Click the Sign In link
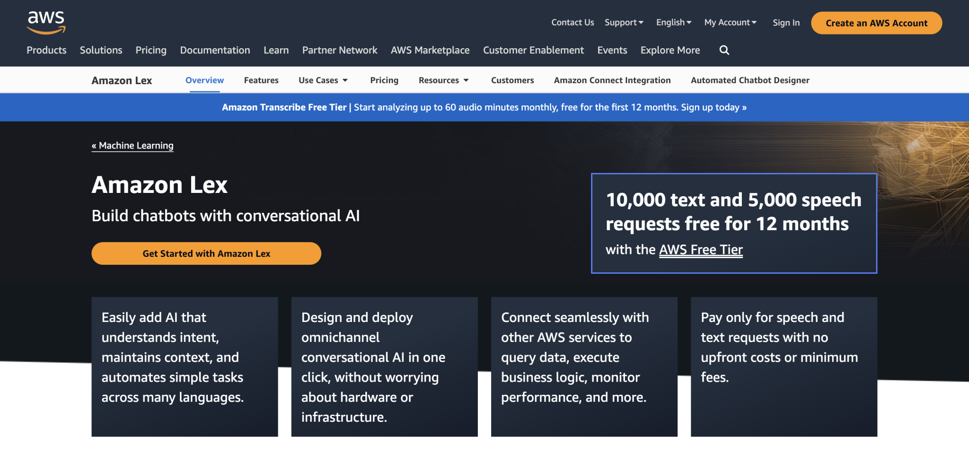 click(x=786, y=23)
